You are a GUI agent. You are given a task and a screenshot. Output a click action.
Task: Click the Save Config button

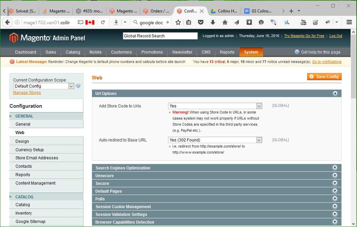(324, 77)
